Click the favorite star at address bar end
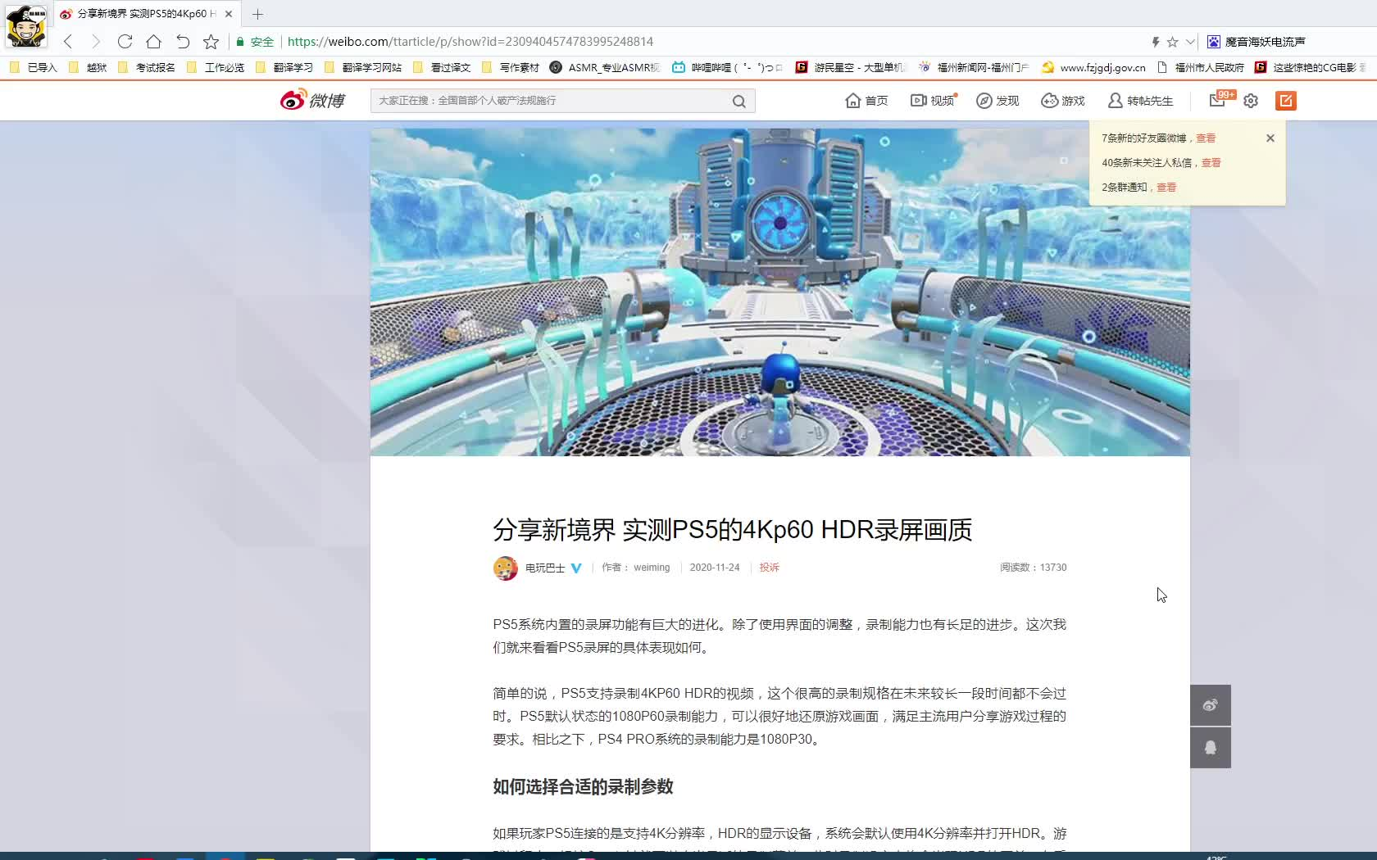Screen dimensions: 1377x860 pyautogui.click(x=1173, y=42)
